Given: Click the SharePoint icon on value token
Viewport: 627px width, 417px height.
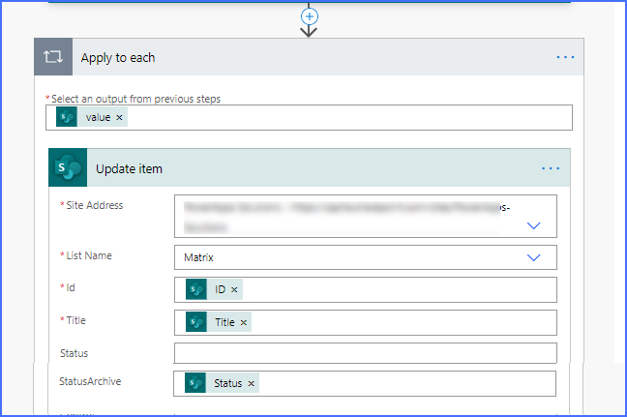Looking at the screenshot, I should (67, 117).
